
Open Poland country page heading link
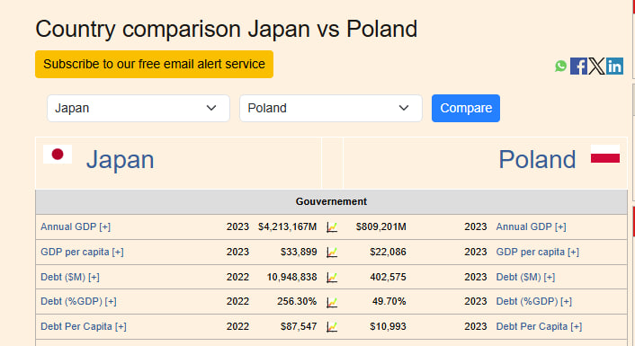(x=537, y=159)
